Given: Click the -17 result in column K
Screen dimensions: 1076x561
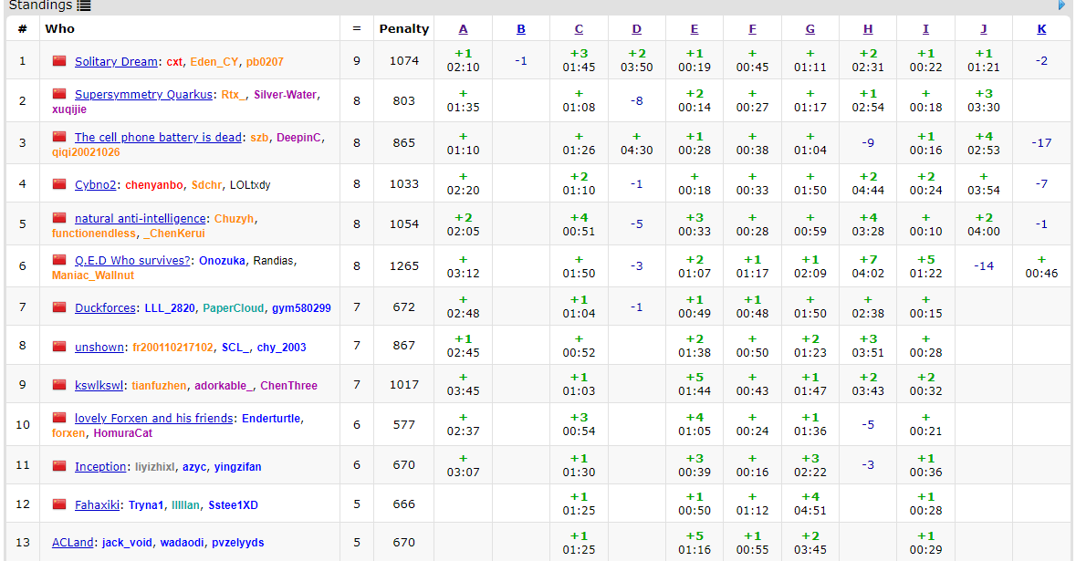Looking at the screenshot, I should pos(1041,142).
